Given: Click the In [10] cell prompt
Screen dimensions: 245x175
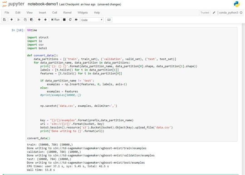Looking at the screenshot, I should point(18,30).
